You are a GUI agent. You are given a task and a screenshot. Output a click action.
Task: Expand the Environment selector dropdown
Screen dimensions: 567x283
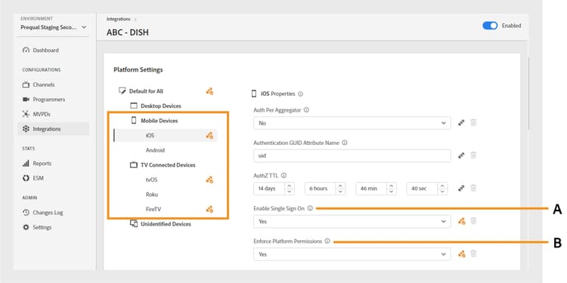54,27
